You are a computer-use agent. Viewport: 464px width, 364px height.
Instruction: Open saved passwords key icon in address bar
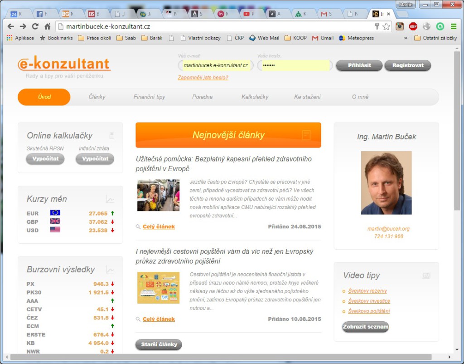coord(377,26)
